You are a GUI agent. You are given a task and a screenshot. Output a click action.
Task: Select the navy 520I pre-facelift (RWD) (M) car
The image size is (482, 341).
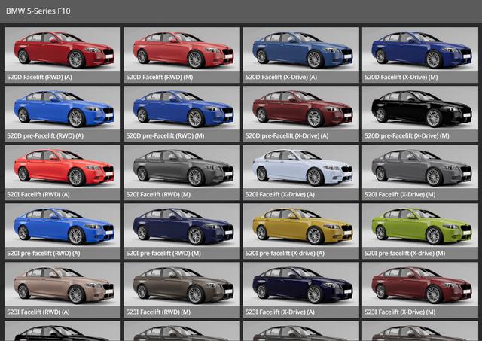182,225
